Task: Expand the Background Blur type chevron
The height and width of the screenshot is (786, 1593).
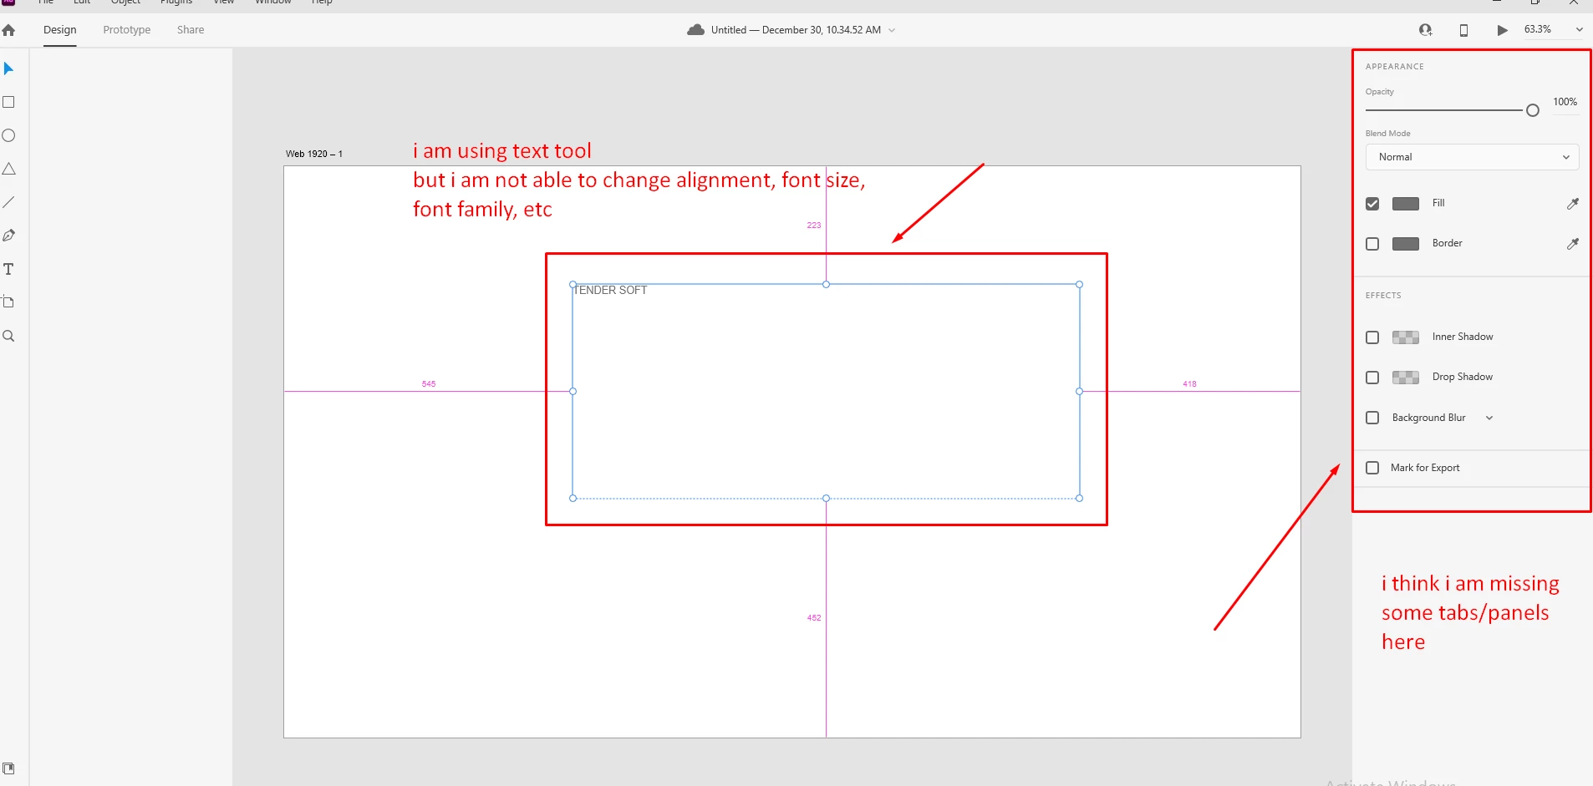Action: coord(1489,418)
